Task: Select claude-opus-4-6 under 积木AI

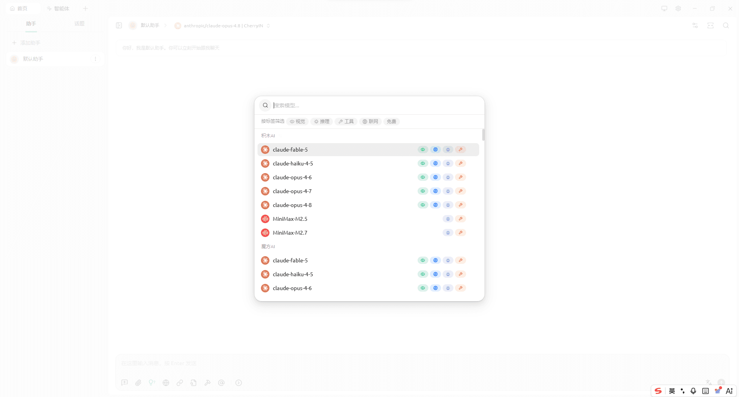Action: coord(368,177)
